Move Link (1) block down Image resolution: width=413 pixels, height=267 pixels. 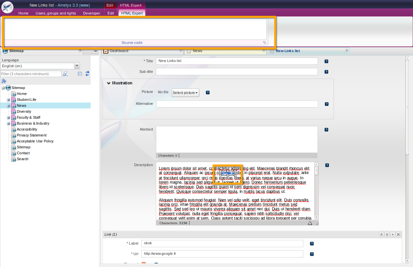[x=387, y=234]
